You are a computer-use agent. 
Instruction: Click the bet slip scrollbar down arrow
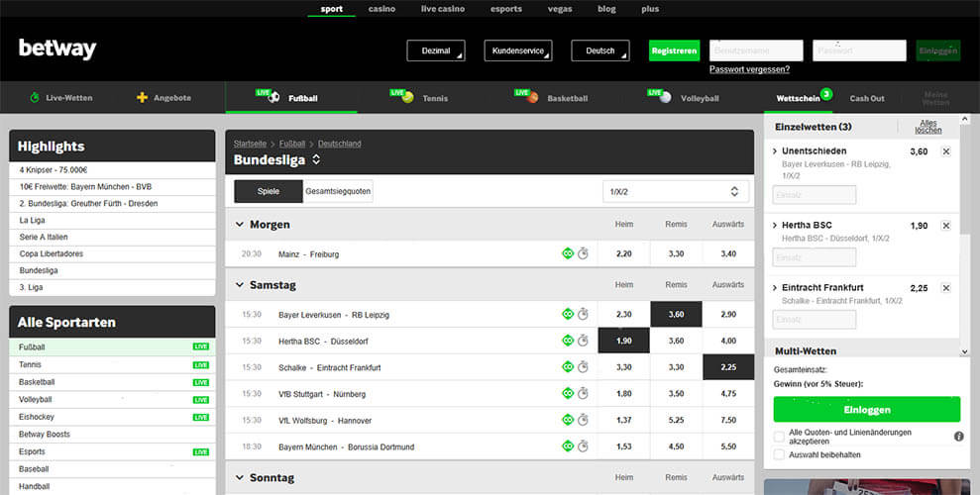click(965, 351)
